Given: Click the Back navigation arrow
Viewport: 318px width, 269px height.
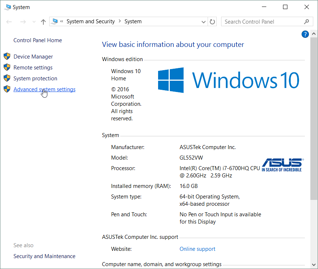Looking at the screenshot, I should tap(9, 22).
